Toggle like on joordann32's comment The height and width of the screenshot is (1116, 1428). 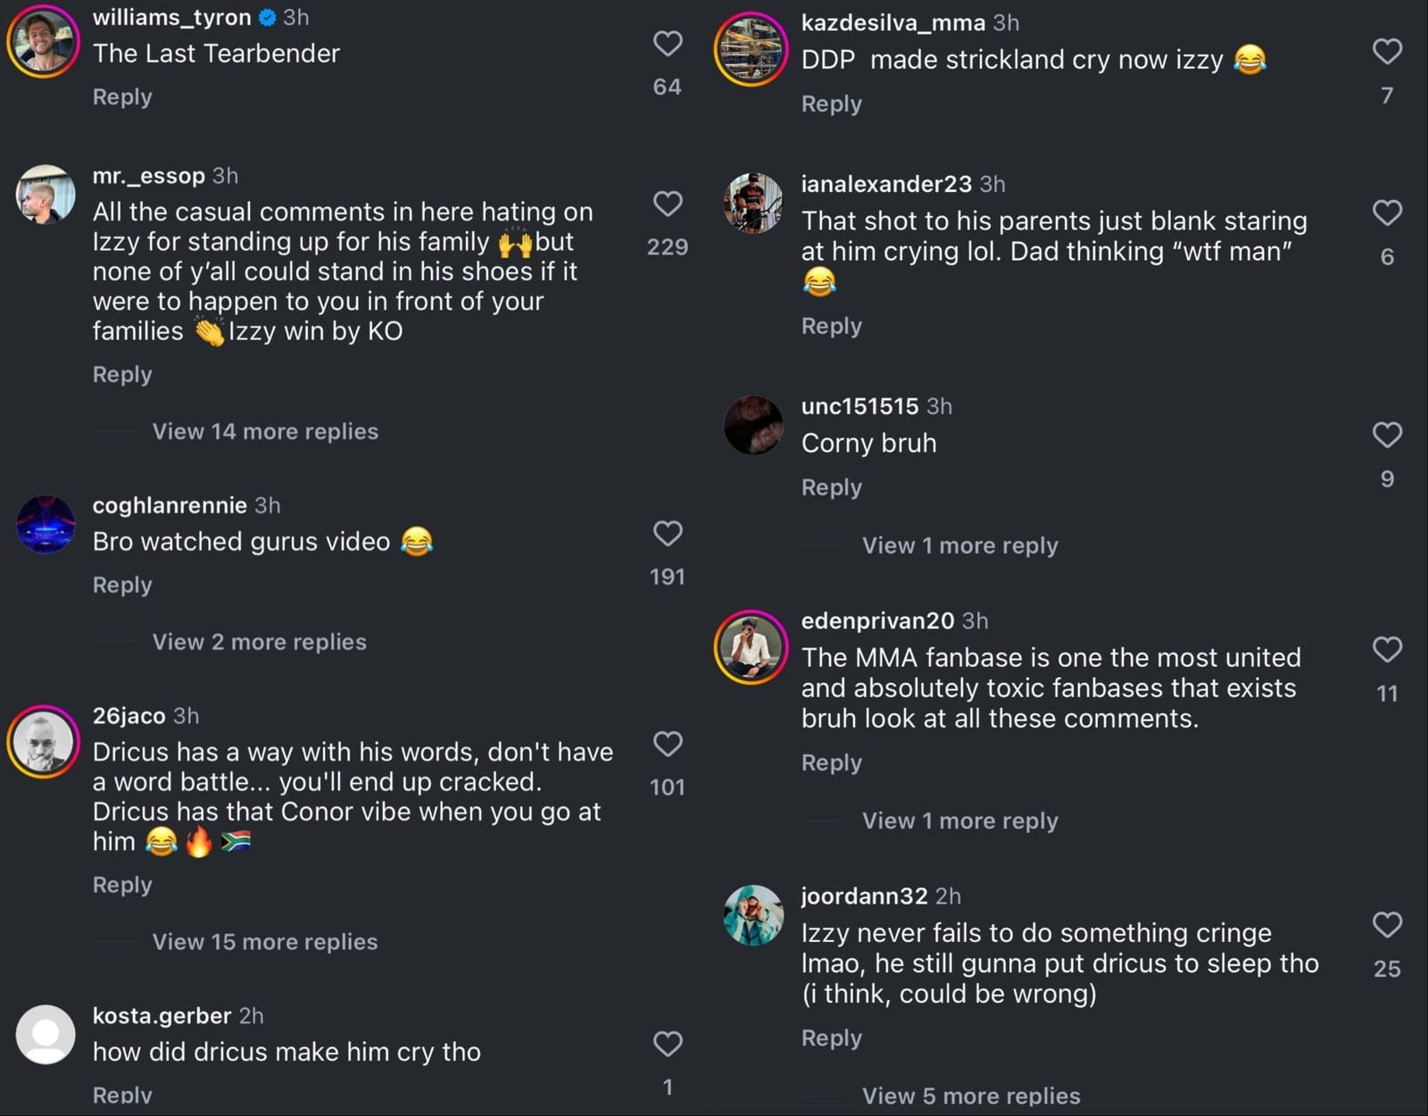pos(1387,924)
